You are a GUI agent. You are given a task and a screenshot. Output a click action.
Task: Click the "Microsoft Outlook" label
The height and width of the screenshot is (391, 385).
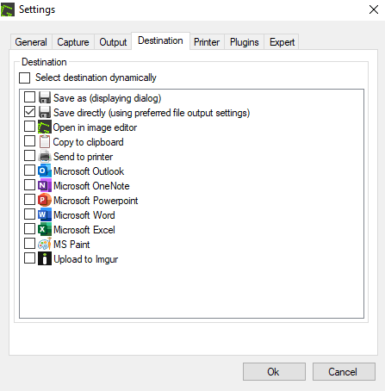coord(89,171)
